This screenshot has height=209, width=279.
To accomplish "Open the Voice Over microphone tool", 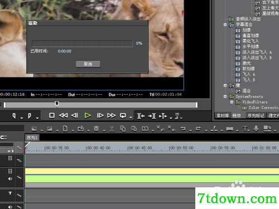I will coord(256,129).
